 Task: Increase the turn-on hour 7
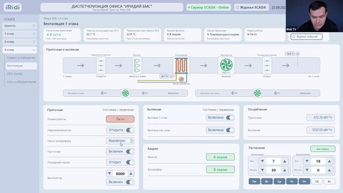(x=285, y=161)
